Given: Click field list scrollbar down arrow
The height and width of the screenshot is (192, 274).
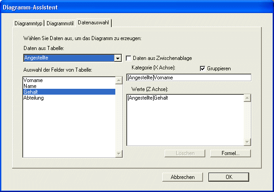Looking at the screenshot, I should (119, 154).
